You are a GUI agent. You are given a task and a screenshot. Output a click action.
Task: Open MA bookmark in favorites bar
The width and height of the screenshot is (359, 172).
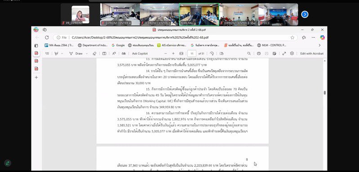(59, 45)
